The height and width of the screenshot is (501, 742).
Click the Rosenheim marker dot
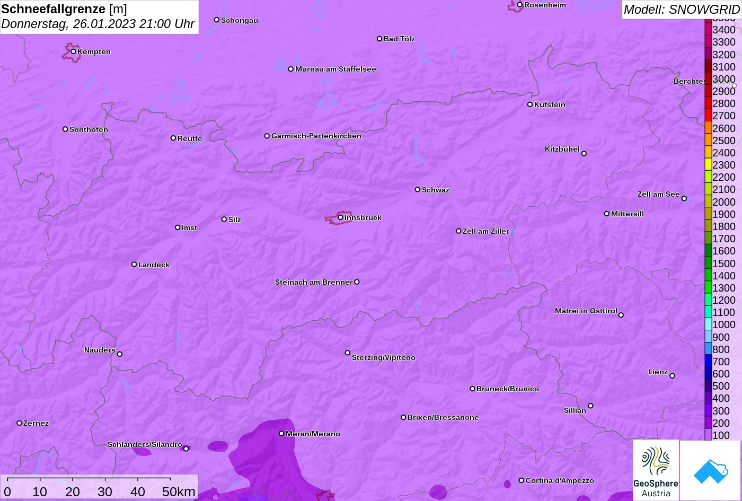coord(520,5)
